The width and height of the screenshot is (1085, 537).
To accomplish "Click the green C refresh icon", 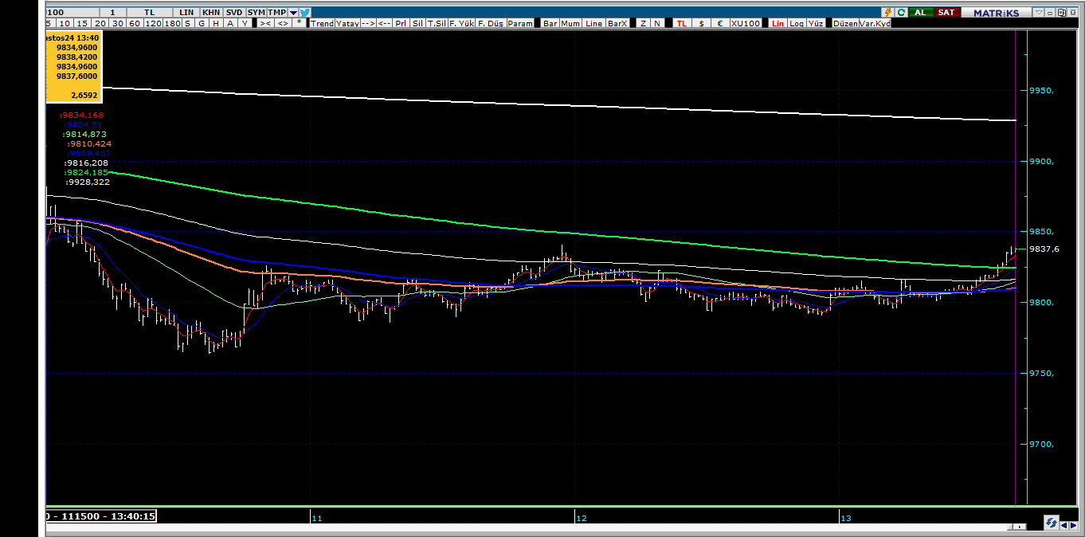I will point(901,12).
